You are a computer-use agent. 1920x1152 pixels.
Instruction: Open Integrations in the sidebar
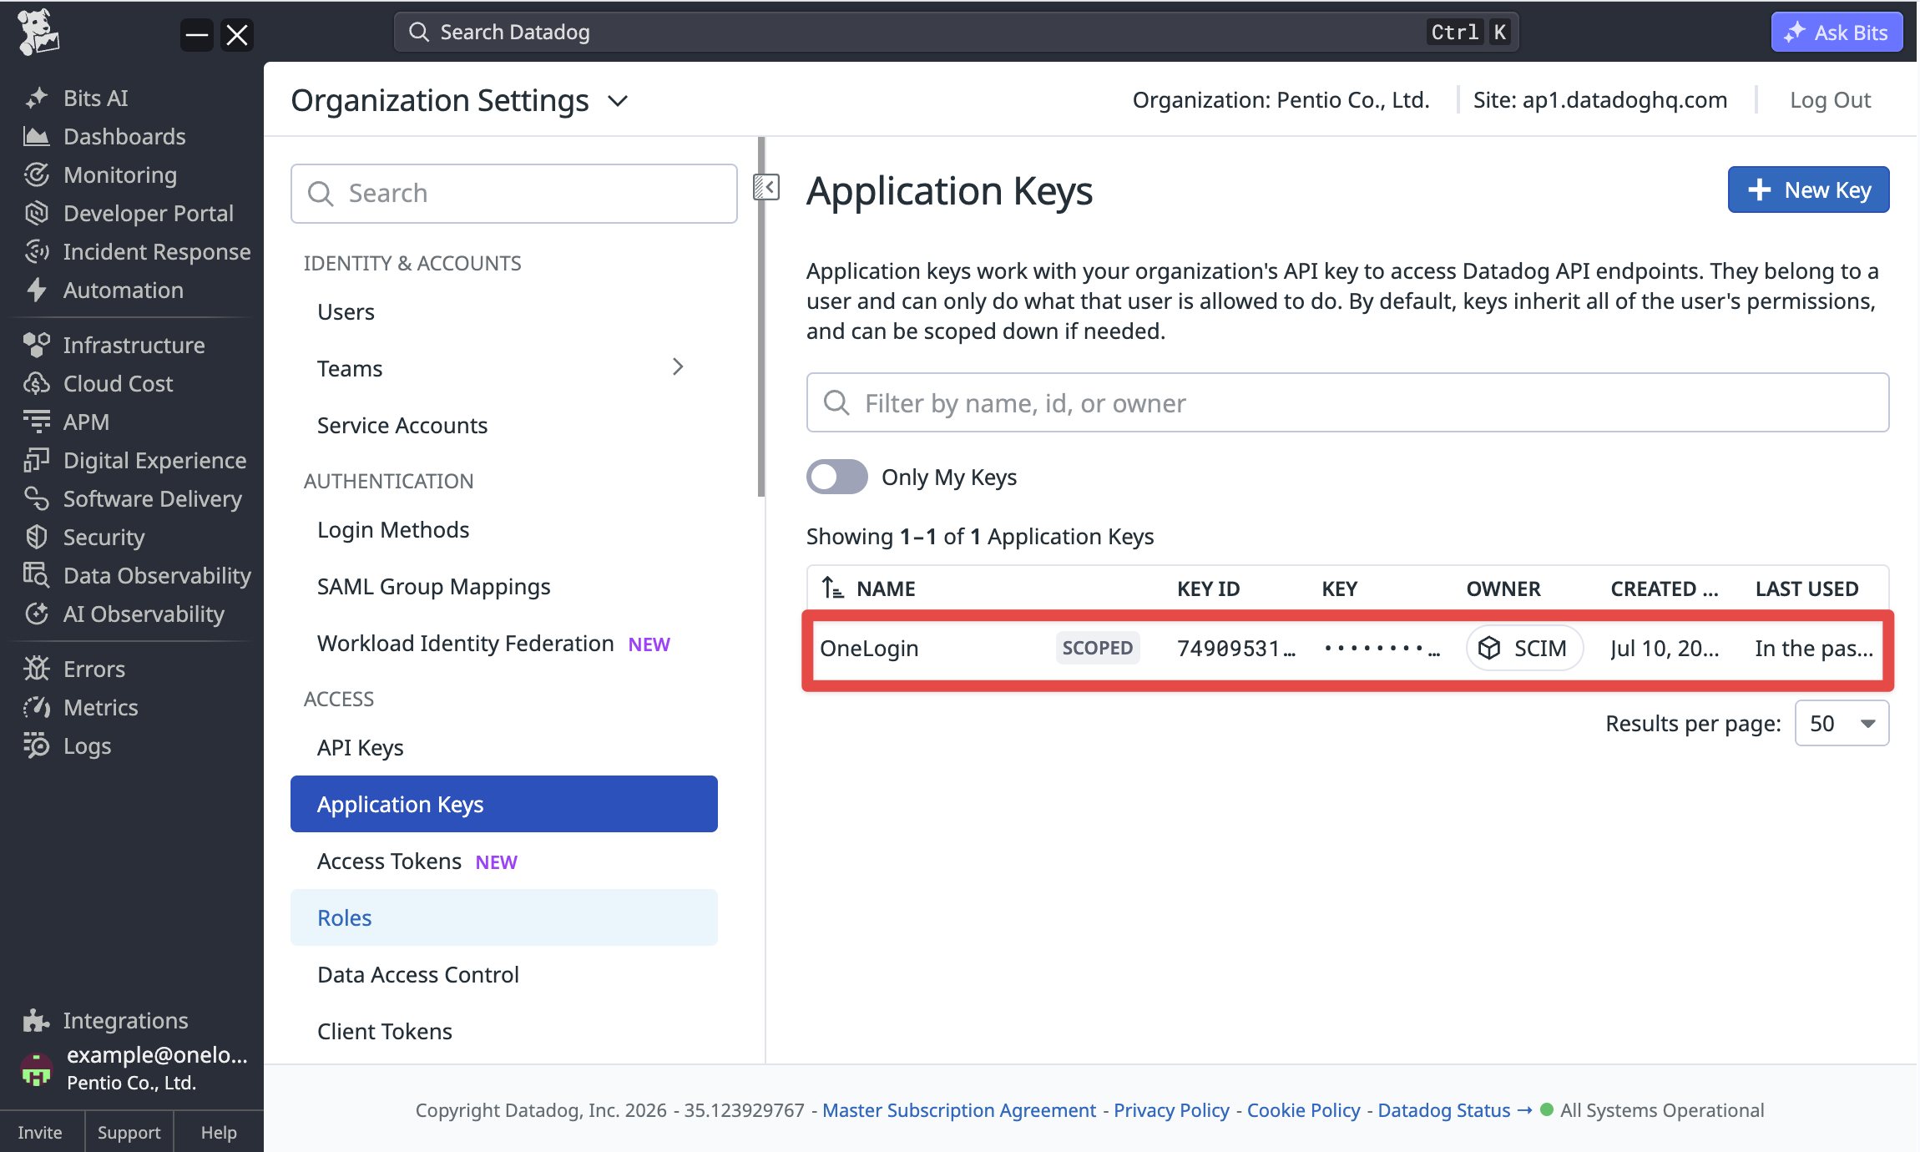(x=125, y=1020)
